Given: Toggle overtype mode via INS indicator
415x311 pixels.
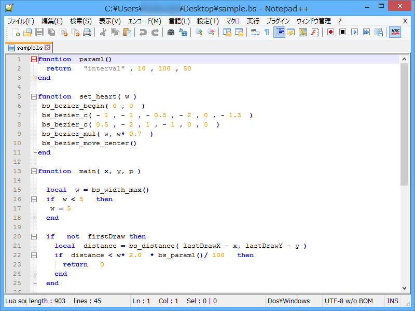Looking at the screenshot, I should (x=393, y=301).
